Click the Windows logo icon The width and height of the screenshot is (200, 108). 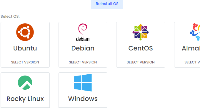[x=83, y=83]
